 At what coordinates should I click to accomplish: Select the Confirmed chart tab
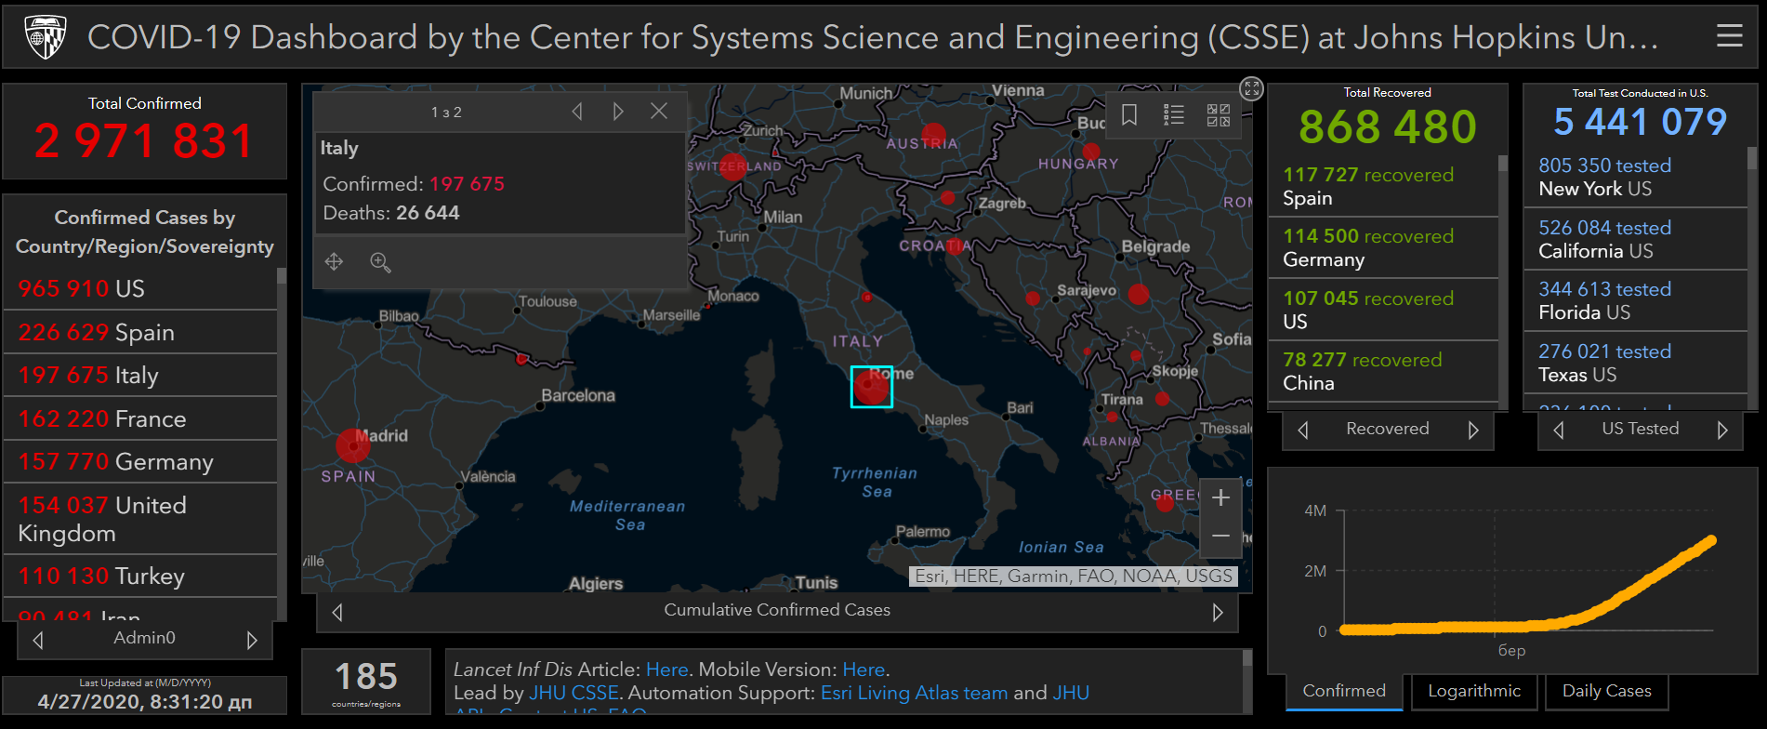pyautogui.click(x=1344, y=691)
